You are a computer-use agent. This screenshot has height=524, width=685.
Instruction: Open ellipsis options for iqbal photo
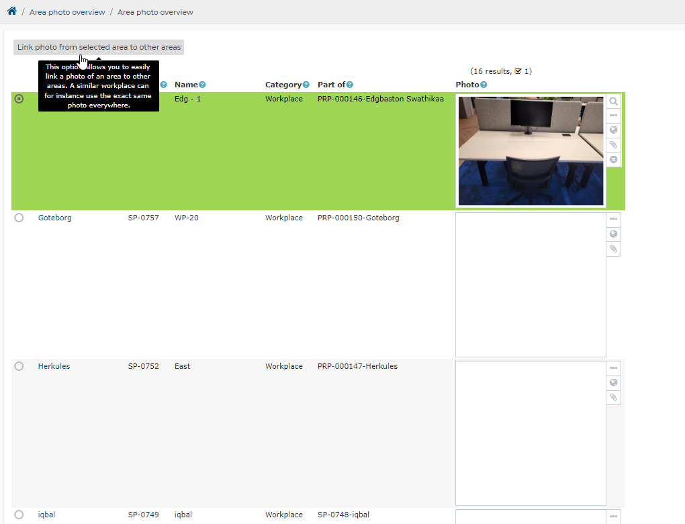coord(613,516)
